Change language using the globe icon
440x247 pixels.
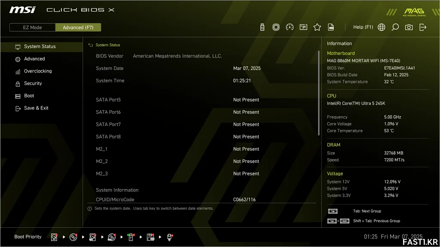(382, 27)
